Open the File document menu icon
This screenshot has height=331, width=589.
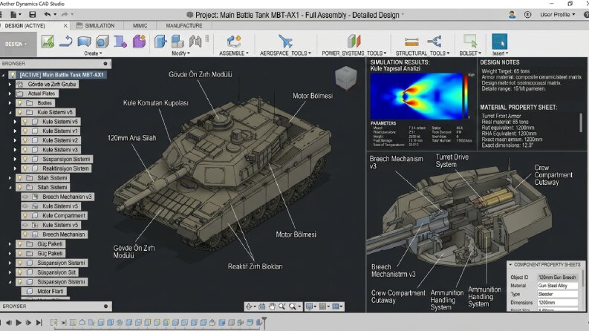tap(13, 14)
